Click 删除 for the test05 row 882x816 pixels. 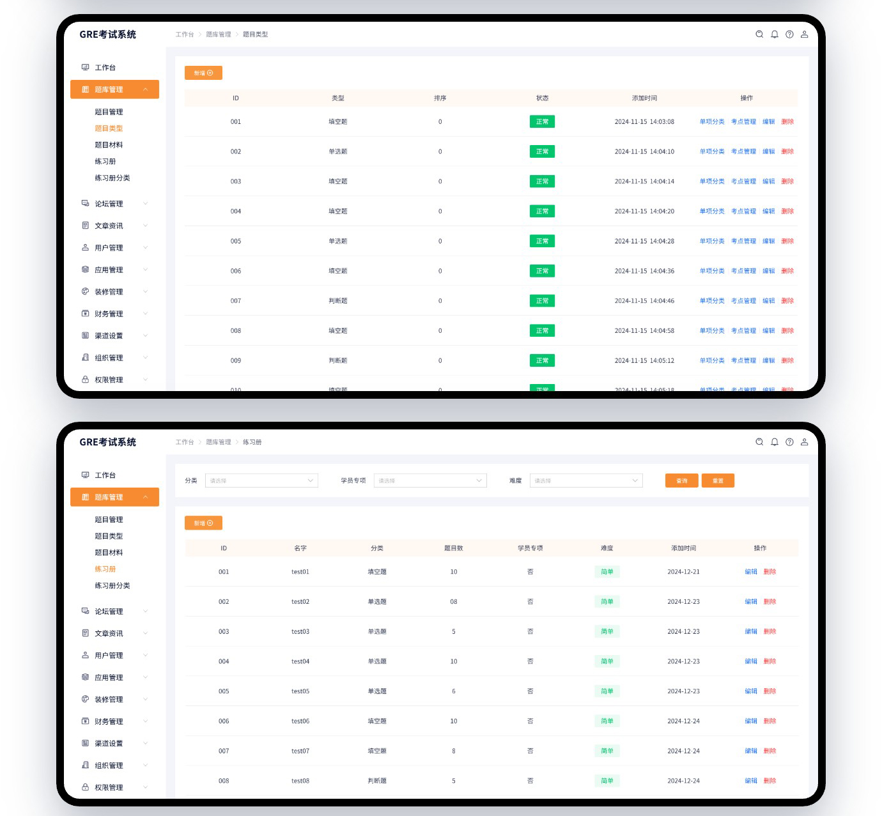[770, 691]
